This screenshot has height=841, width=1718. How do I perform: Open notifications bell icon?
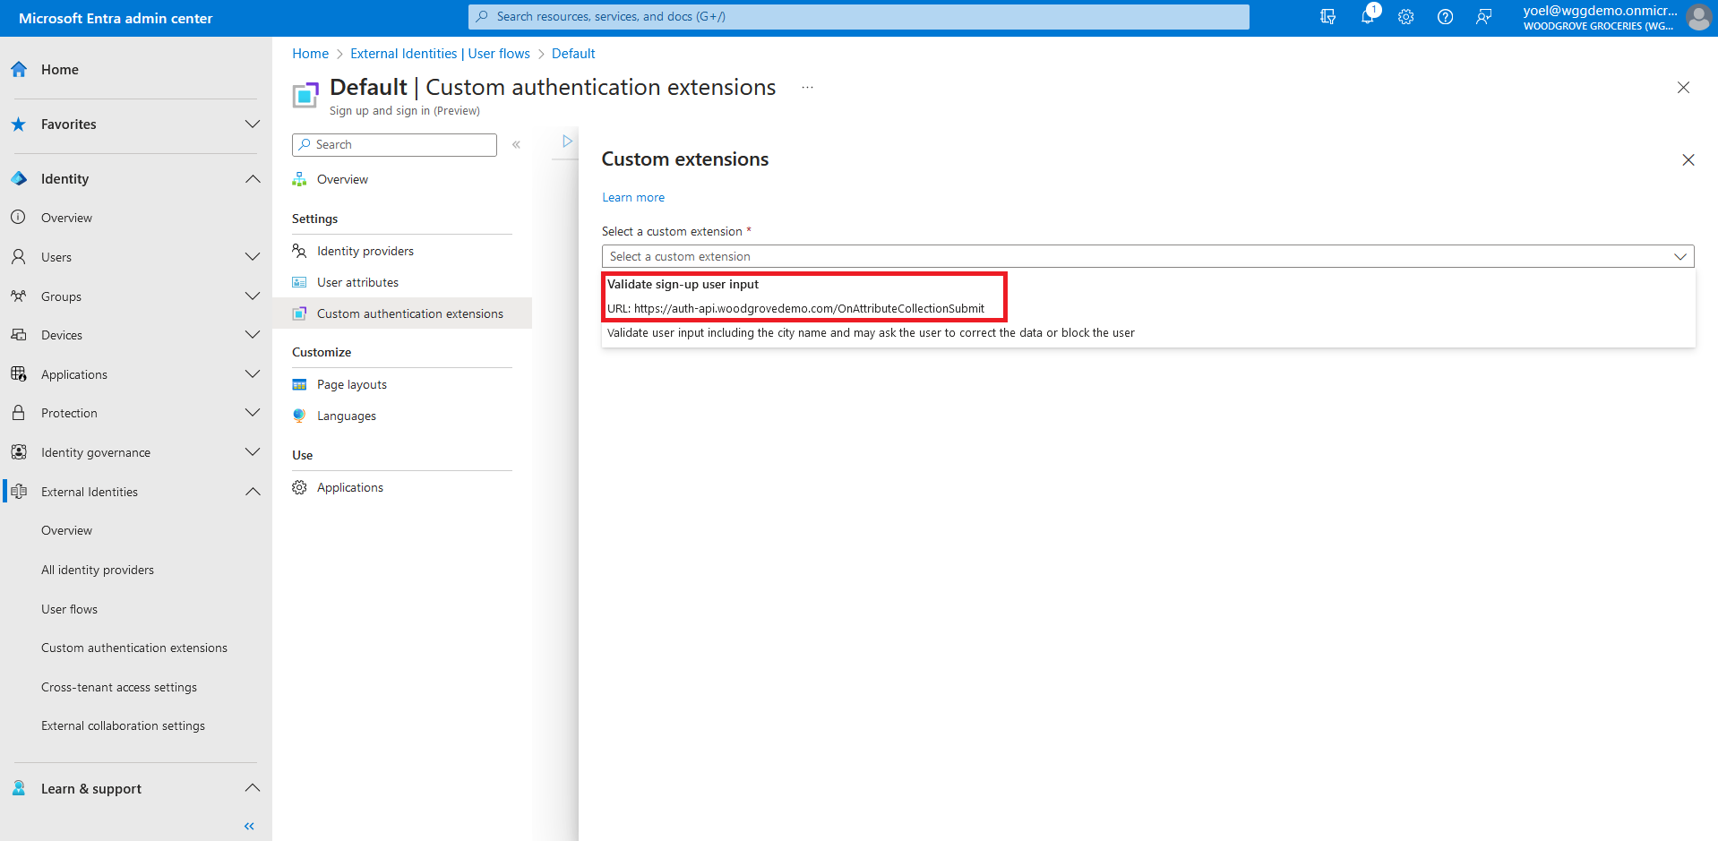pos(1367,17)
